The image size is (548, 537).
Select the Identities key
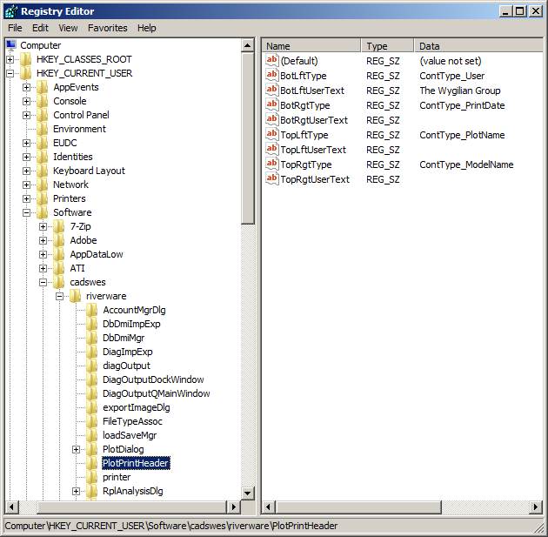coord(73,157)
